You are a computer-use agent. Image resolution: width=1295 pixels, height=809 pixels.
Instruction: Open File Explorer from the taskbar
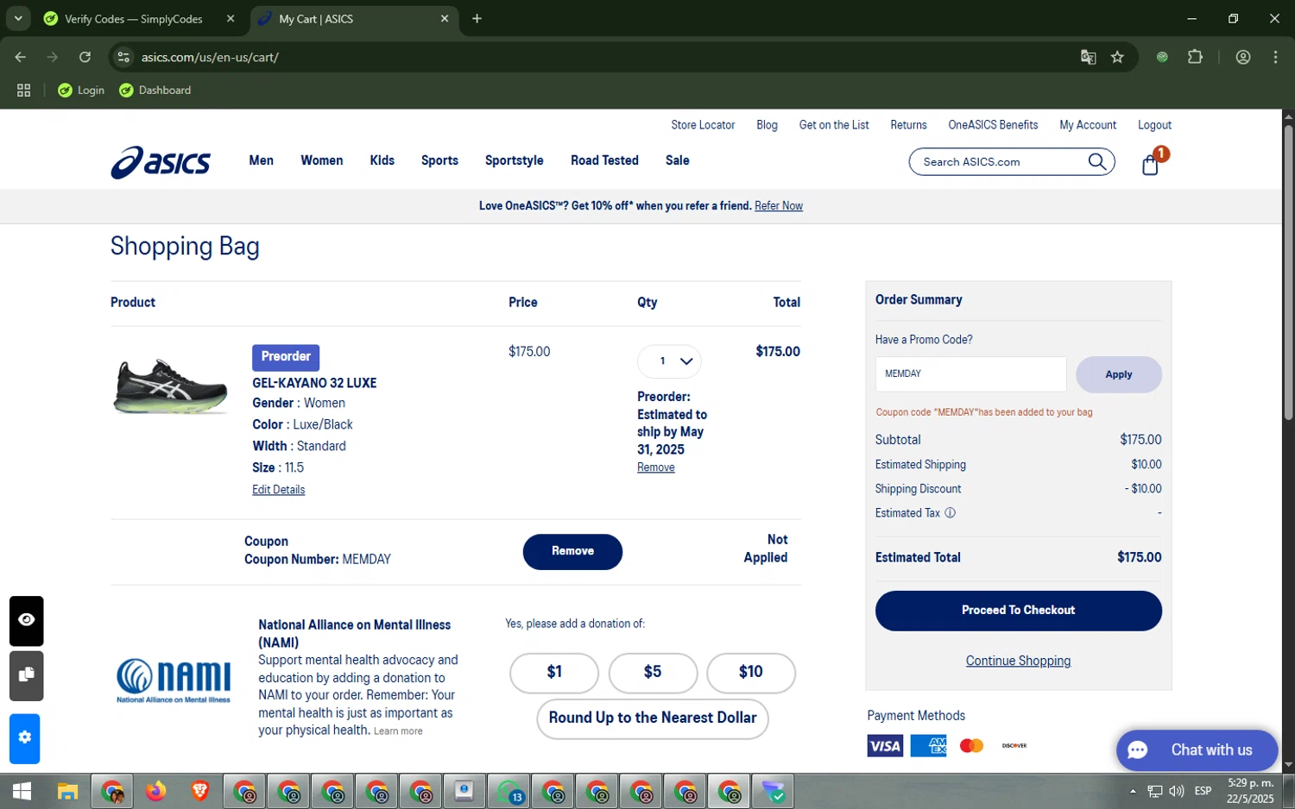click(67, 791)
